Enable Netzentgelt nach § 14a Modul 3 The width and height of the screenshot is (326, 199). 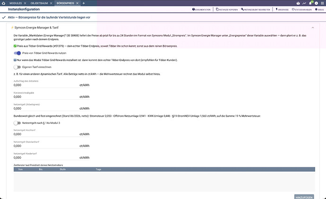pos(17,123)
